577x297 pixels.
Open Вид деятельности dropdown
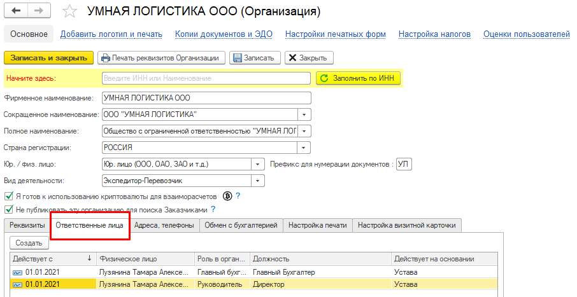pyautogui.click(x=257, y=181)
